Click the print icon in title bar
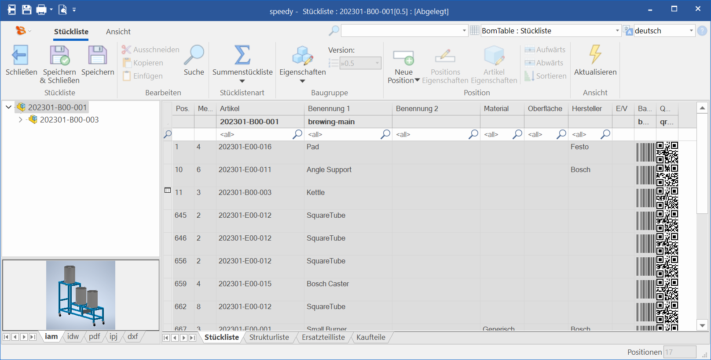711x360 pixels. [41, 10]
